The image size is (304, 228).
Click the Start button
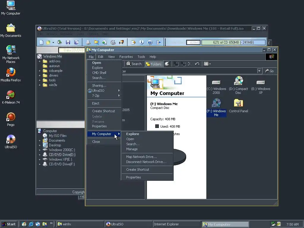click(x=9, y=224)
